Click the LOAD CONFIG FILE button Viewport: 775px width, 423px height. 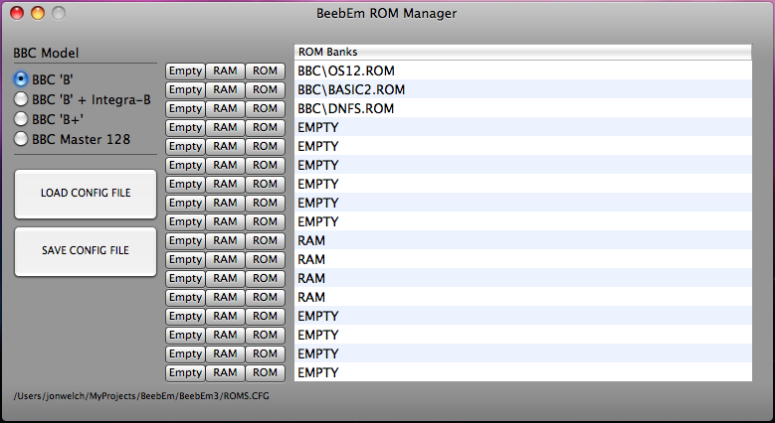tap(86, 194)
